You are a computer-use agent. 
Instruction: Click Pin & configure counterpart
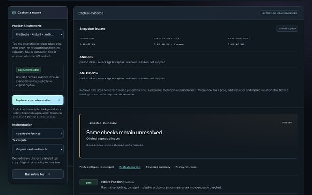[97, 167]
